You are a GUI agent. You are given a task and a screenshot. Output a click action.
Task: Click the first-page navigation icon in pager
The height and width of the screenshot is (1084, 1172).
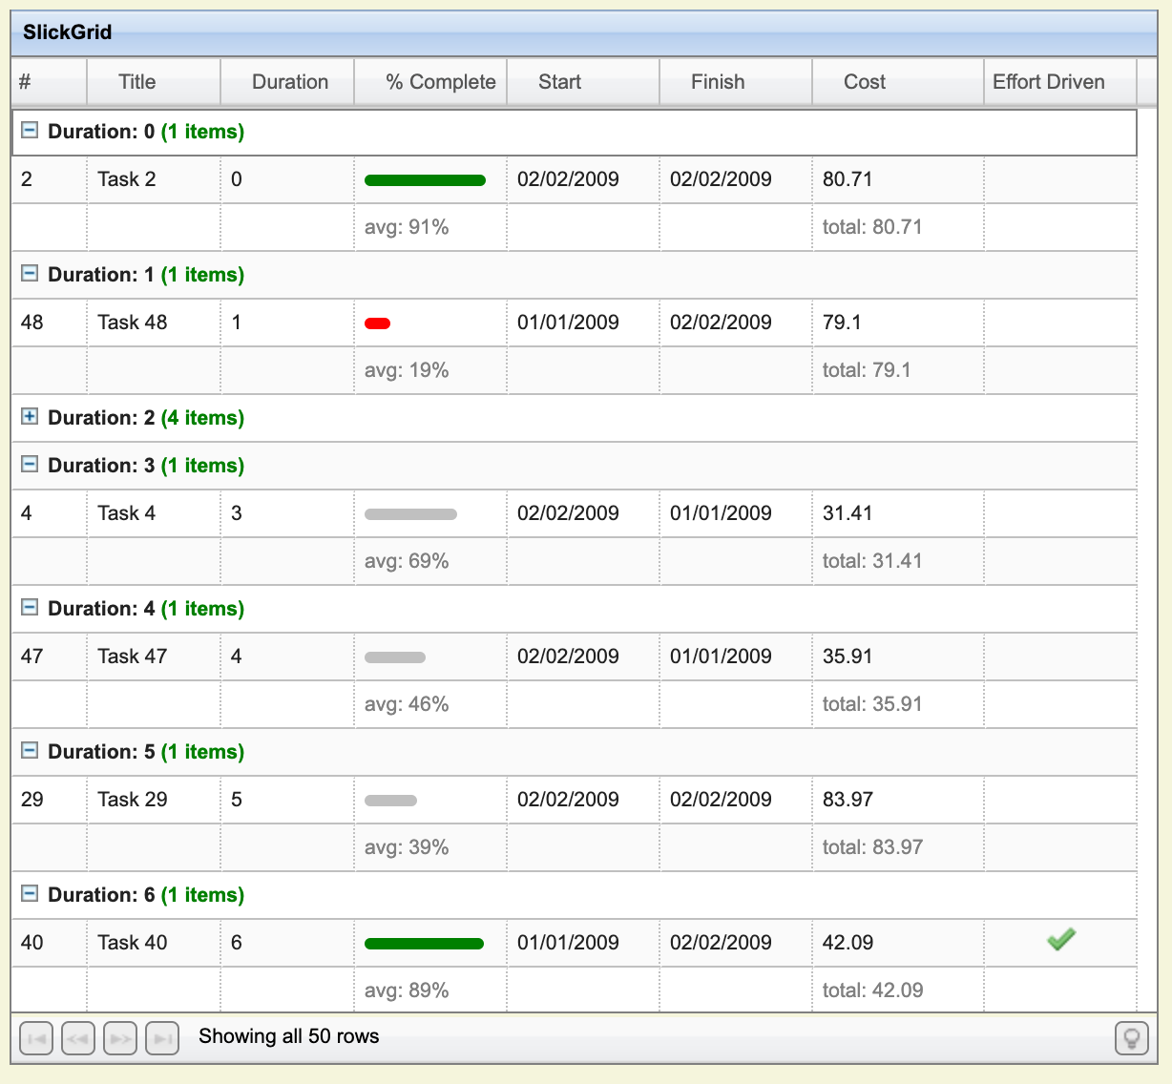coord(35,1038)
